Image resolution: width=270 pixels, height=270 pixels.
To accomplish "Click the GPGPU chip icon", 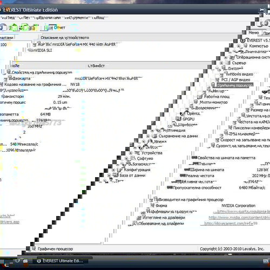I will [178, 119].
